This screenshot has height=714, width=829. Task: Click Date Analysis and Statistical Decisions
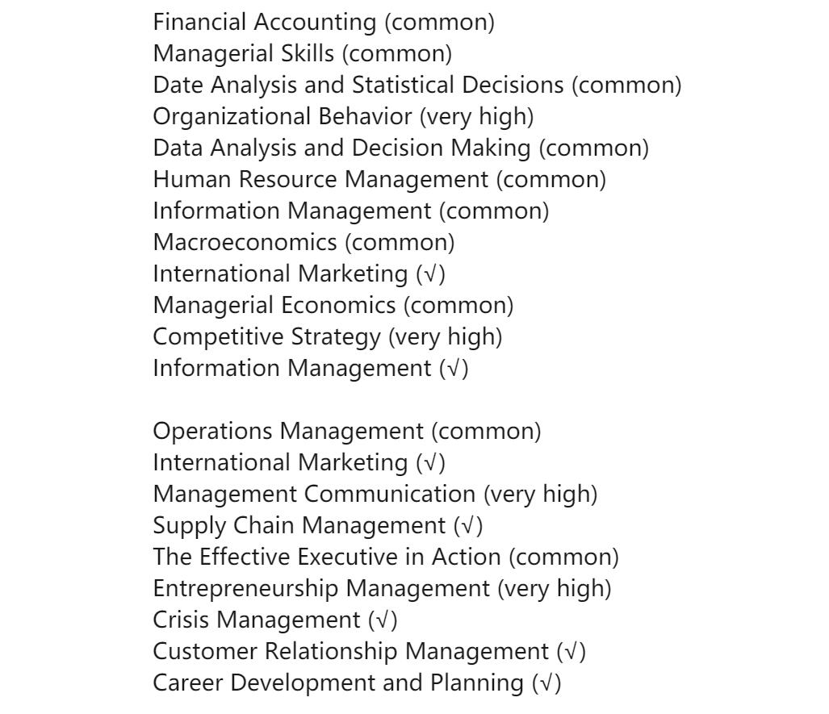(417, 85)
